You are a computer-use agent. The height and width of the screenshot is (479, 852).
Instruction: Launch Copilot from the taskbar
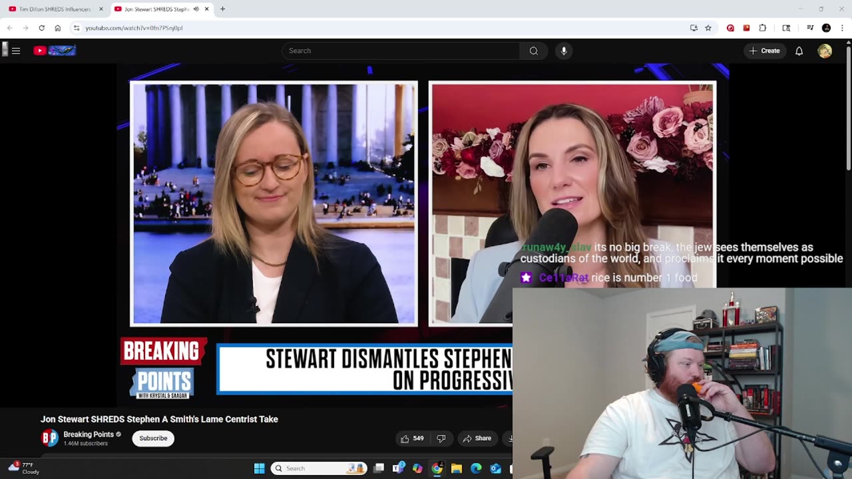point(417,468)
